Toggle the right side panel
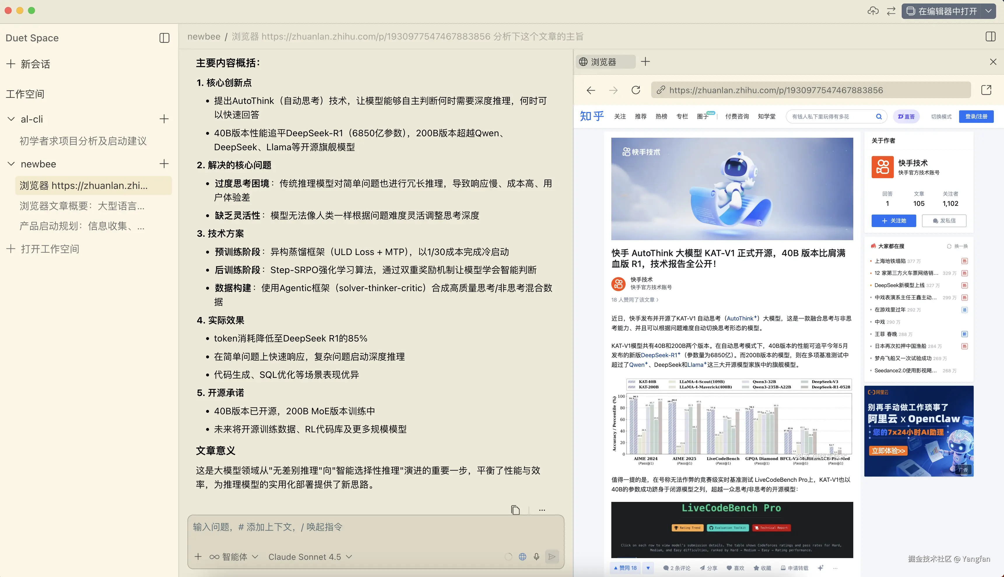The image size is (1004, 577). (x=990, y=36)
